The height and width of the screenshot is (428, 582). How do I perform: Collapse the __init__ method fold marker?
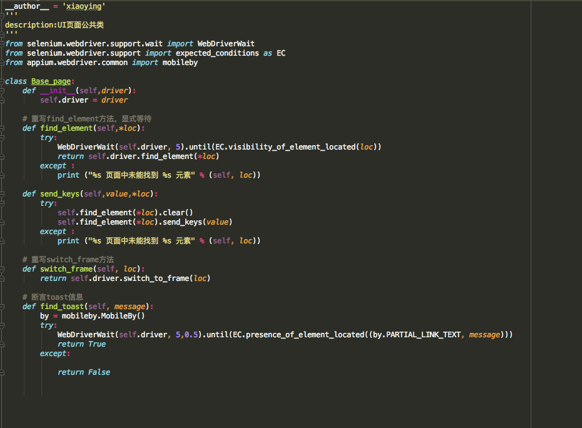(x=2, y=91)
